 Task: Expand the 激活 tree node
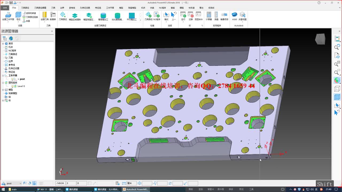pos(3,43)
